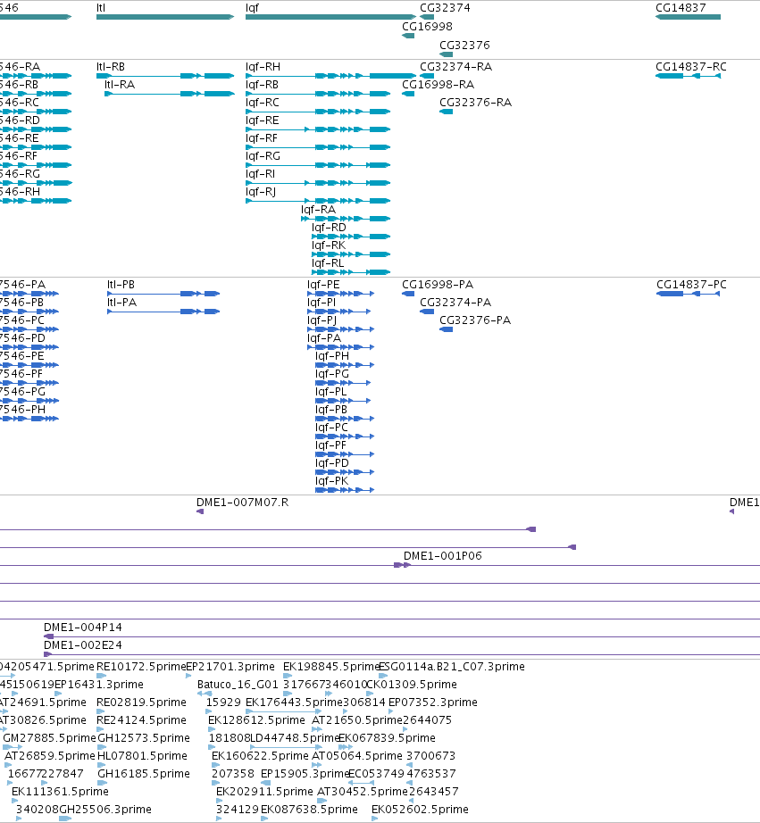Click the DME1-002E24 clone label

tap(82, 645)
